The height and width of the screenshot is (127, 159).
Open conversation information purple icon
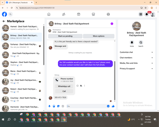[x=112, y=24]
